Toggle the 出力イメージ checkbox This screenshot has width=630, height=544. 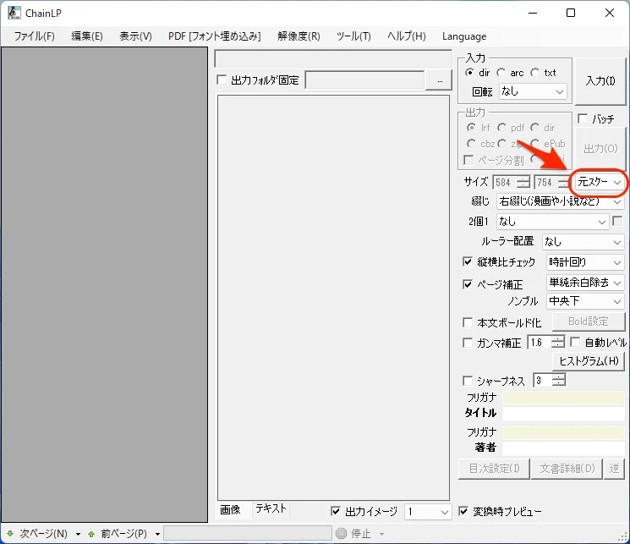click(336, 511)
